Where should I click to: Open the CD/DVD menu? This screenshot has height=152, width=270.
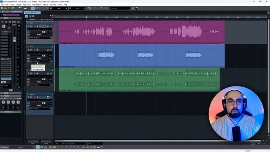53,5
